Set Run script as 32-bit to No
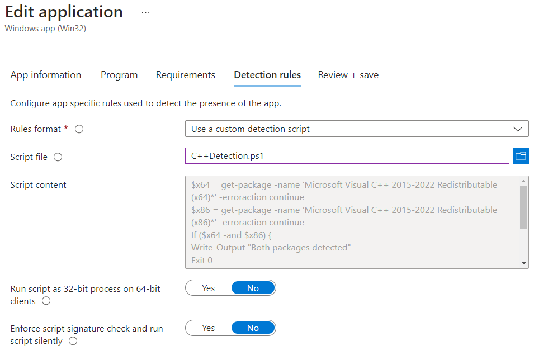This screenshot has height=355, width=548. pyautogui.click(x=253, y=288)
